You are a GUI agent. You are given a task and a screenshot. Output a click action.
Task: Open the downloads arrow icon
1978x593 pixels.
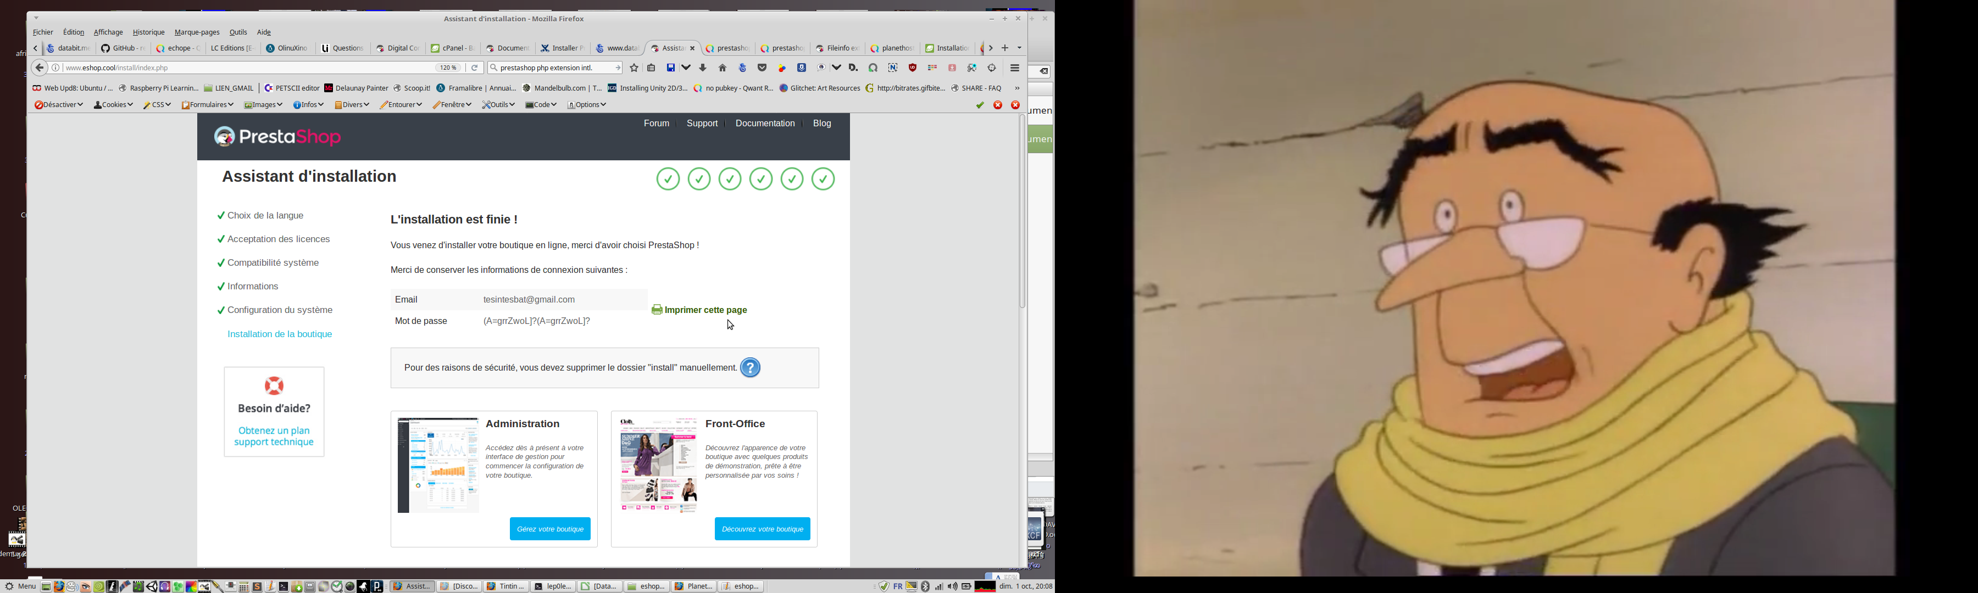[703, 68]
